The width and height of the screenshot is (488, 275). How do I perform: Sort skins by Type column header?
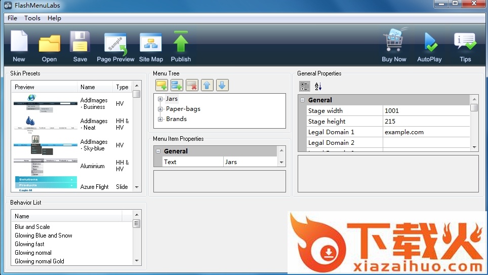tap(123, 87)
